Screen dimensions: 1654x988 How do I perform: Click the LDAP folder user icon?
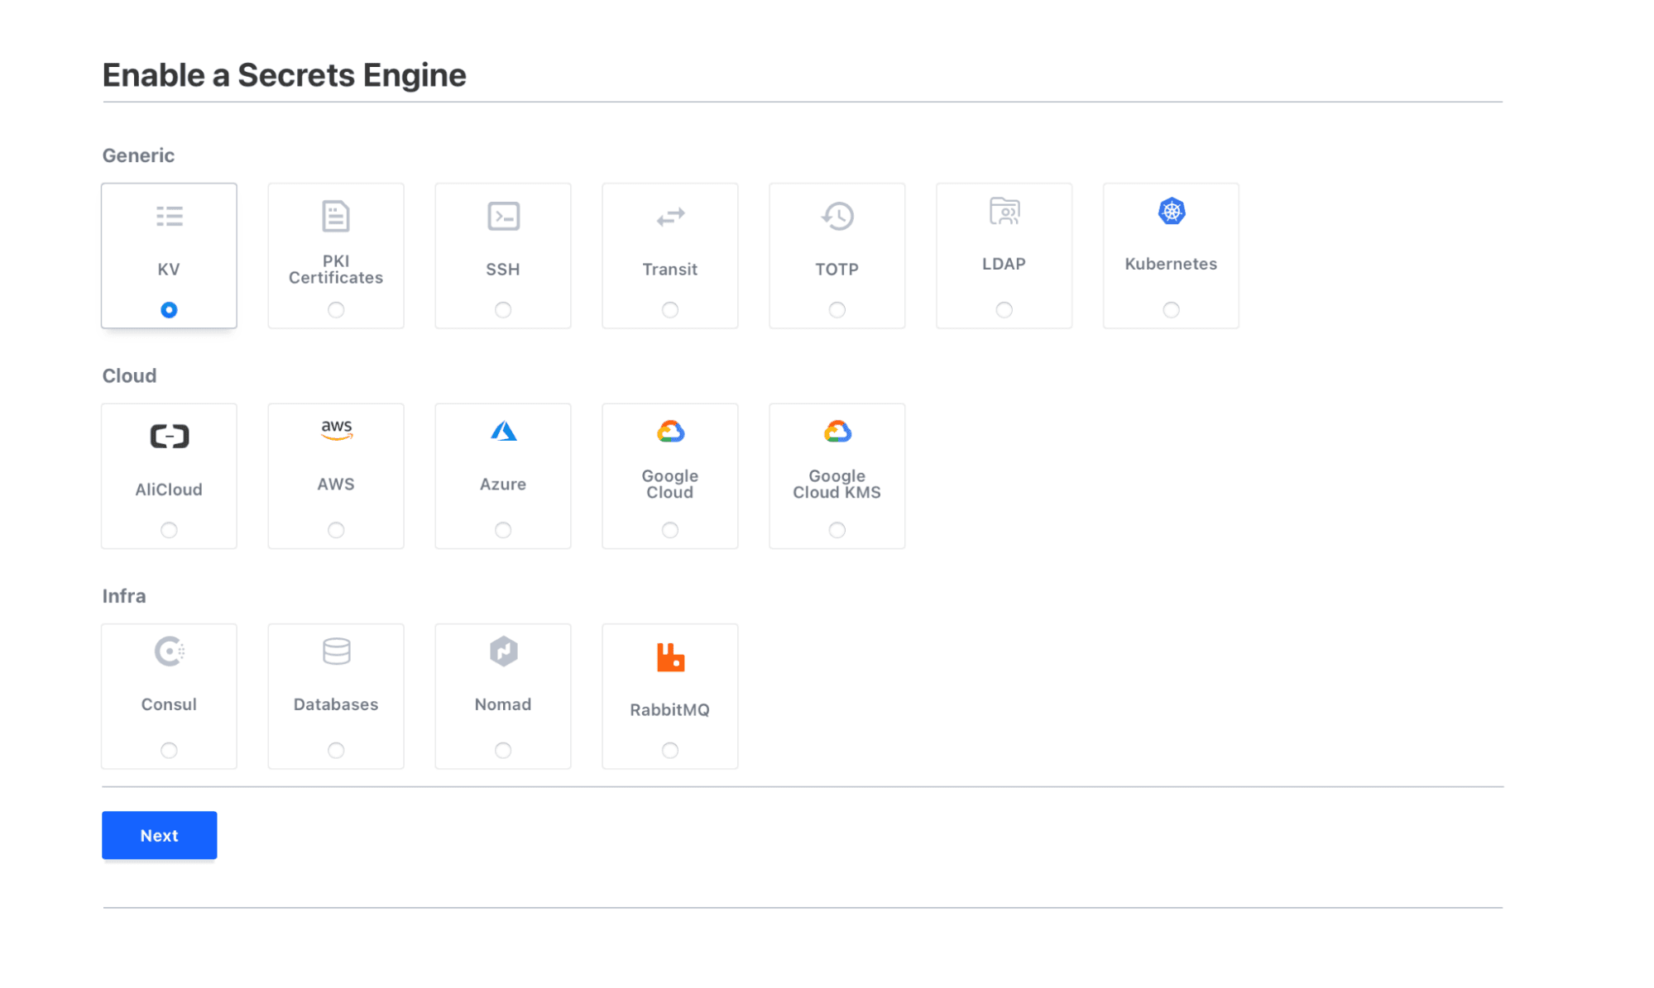click(1004, 212)
